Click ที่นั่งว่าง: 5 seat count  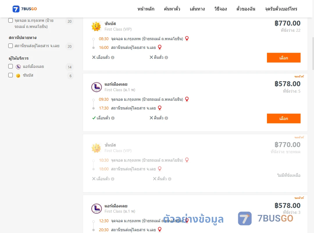point(292,91)
